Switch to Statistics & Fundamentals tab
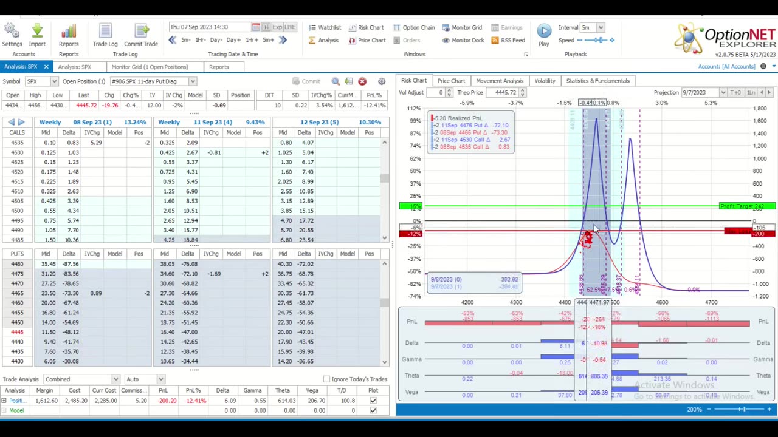The image size is (778, 437). click(597, 81)
